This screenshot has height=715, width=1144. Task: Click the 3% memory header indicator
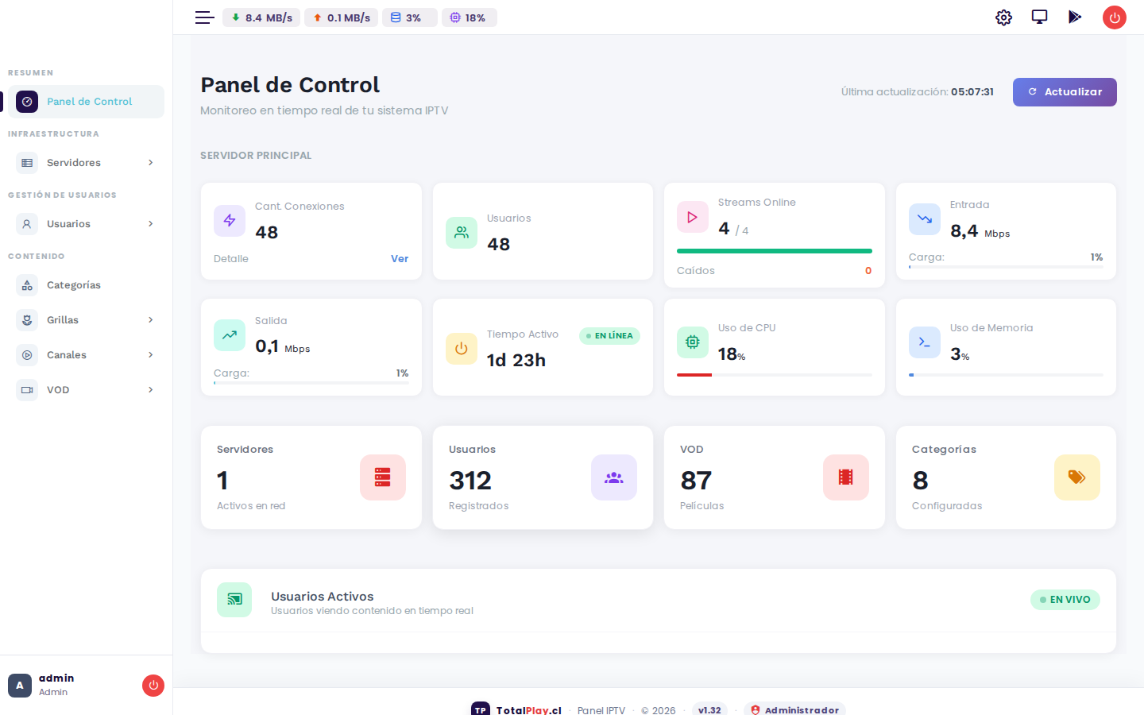410,17
